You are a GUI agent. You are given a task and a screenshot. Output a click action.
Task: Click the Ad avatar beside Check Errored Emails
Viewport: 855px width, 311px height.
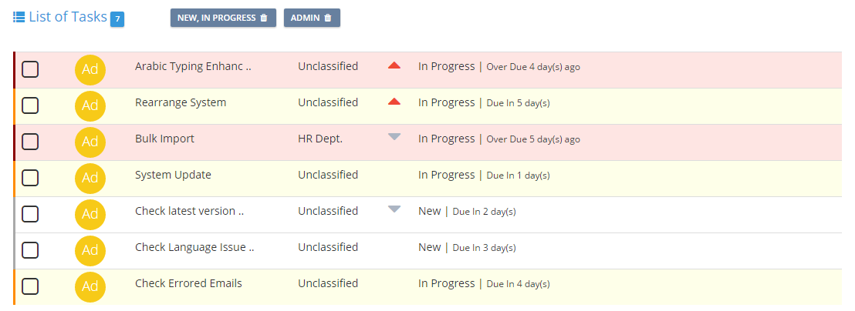click(x=90, y=286)
